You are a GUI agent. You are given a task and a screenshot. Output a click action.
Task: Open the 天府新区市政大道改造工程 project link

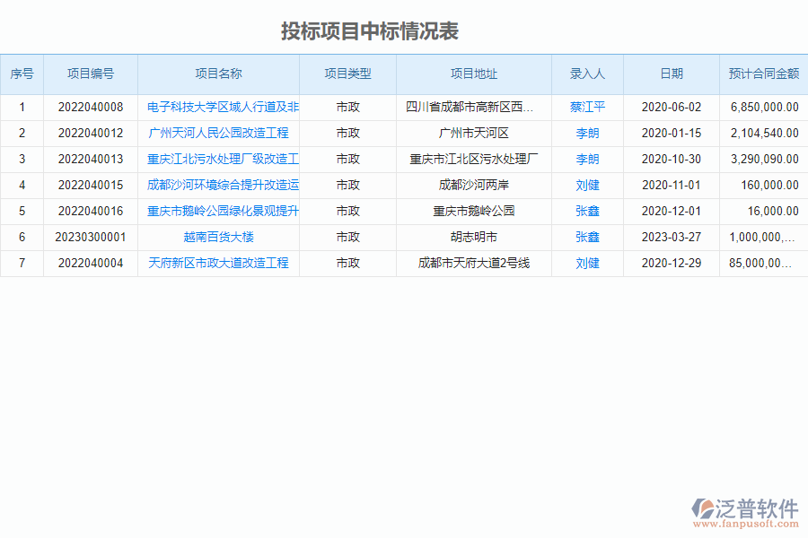point(221,263)
